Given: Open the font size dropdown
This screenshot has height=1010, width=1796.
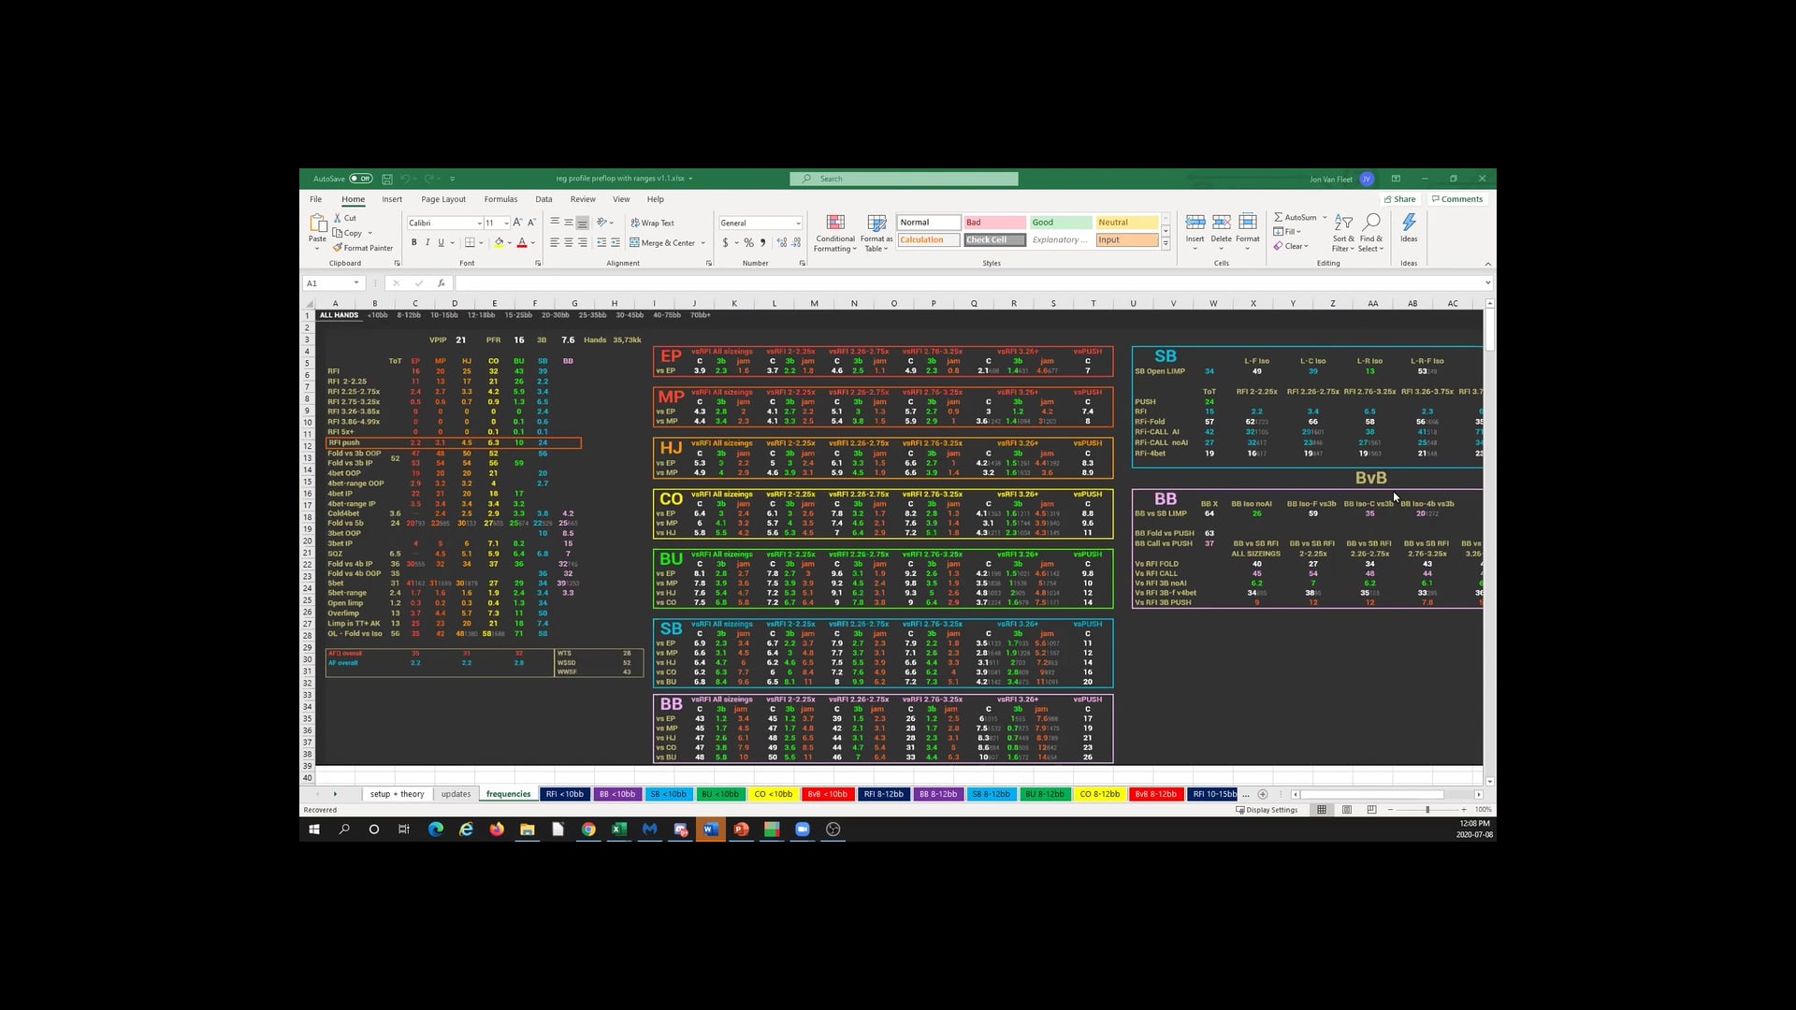Looking at the screenshot, I should [506, 223].
